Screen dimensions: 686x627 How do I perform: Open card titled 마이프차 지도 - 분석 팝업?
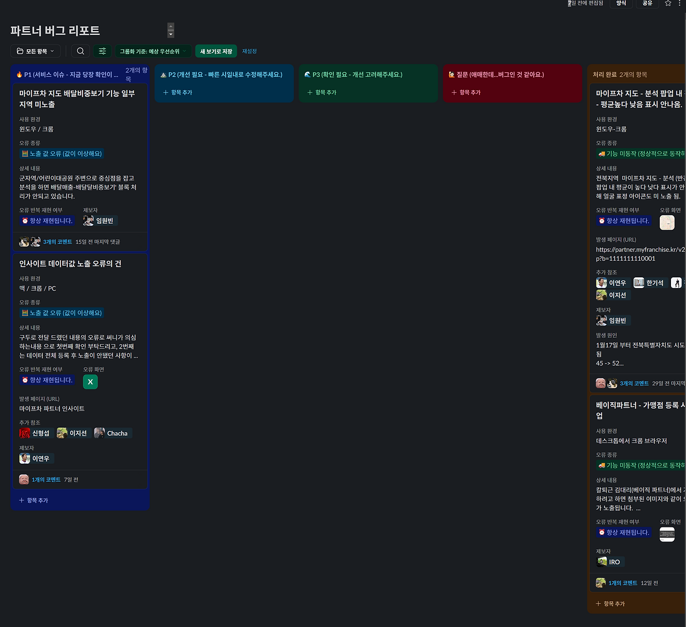click(x=640, y=99)
